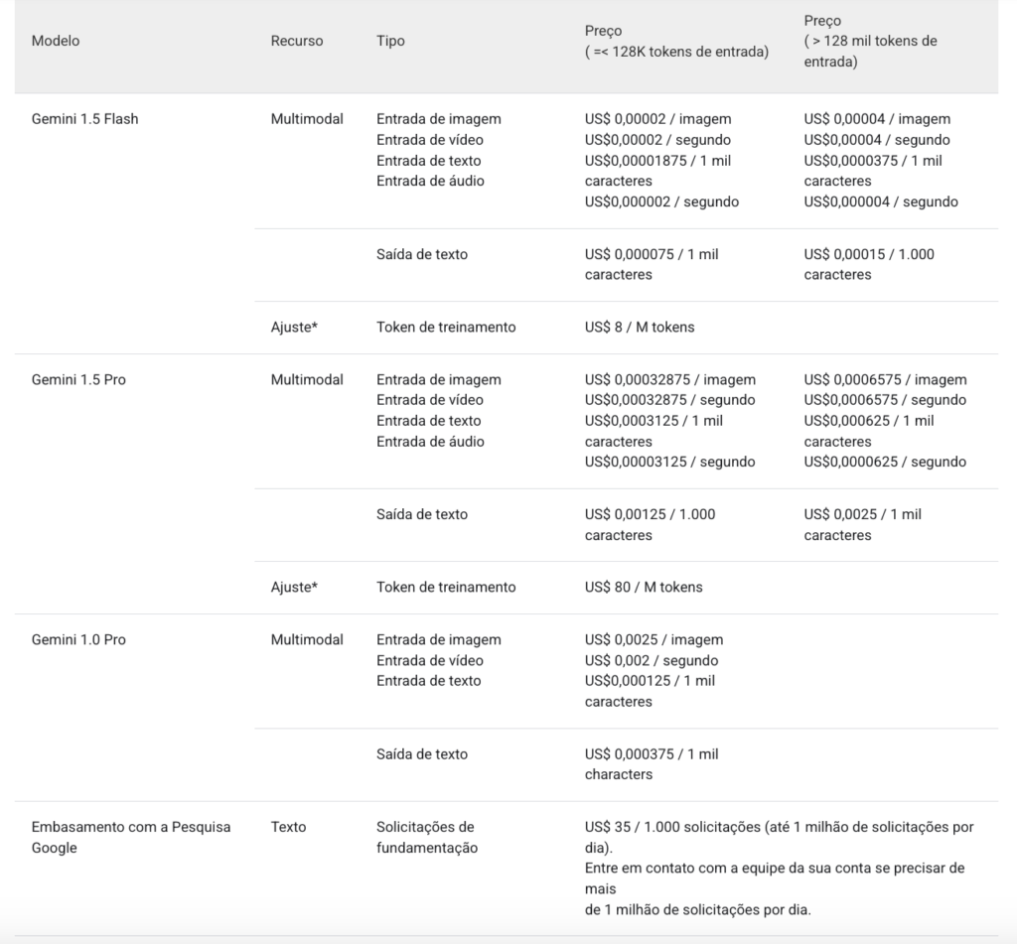Click the US$ 0,000075 / 1 mil price
This screenshot has width=1017, height=944.
tap(652, 254)
